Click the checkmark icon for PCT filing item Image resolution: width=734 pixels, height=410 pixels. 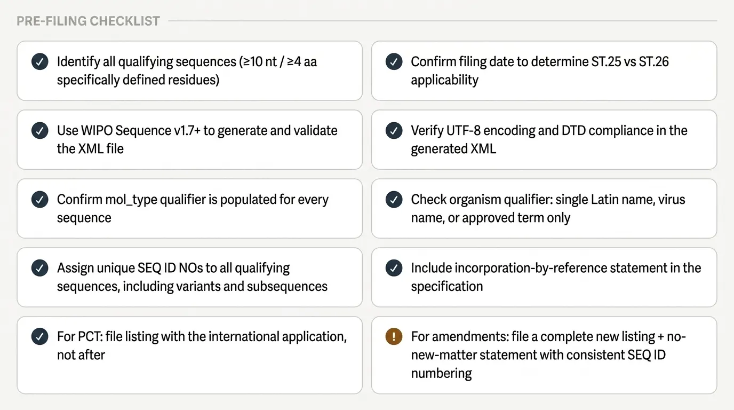[39, 337]
